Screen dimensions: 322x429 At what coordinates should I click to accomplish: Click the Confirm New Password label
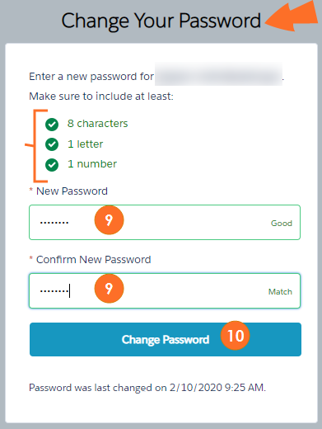coord(93,260)
